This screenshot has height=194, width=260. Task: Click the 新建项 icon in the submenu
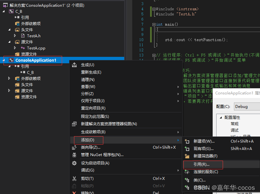pyautogui.click(x=187, y=141)
